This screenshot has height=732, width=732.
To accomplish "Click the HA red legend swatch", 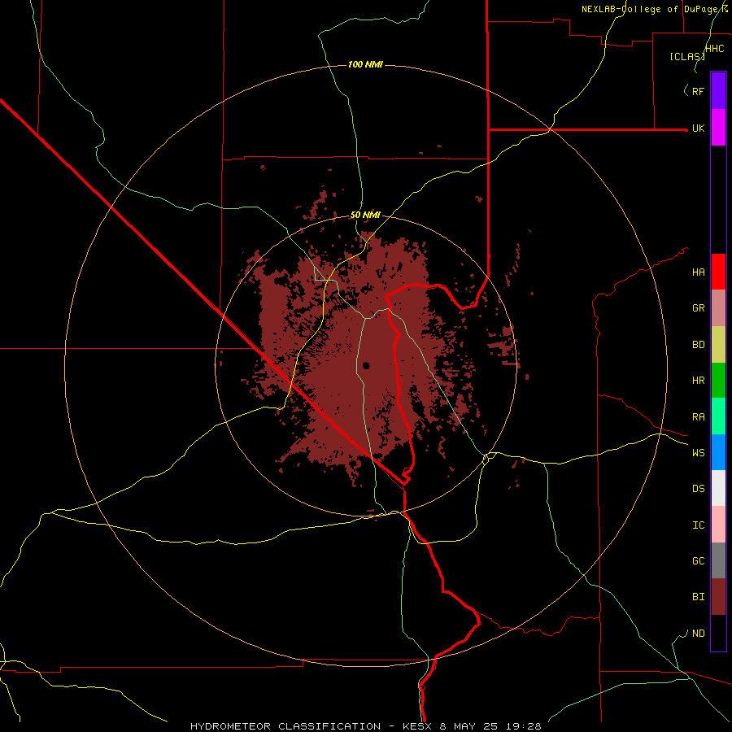I will point(718,272).
